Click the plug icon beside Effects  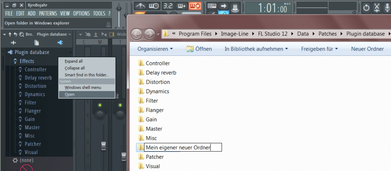click(x=15, y=61)
